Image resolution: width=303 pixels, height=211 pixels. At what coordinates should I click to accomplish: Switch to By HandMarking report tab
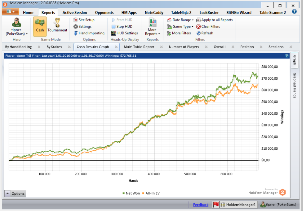18,47
